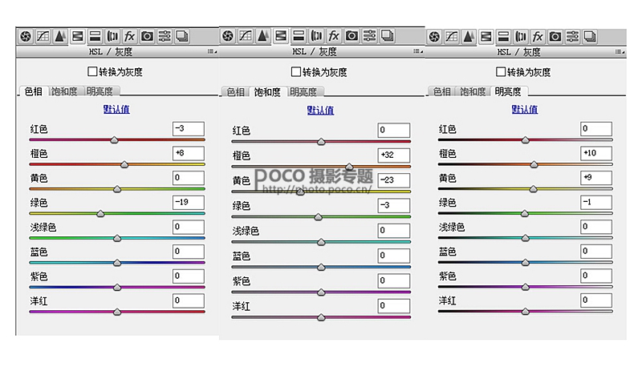This screenshot has height=367, width=642.
Task: Open Split Toning icon in the Saturation panel
Action: (x=299, y=36)
